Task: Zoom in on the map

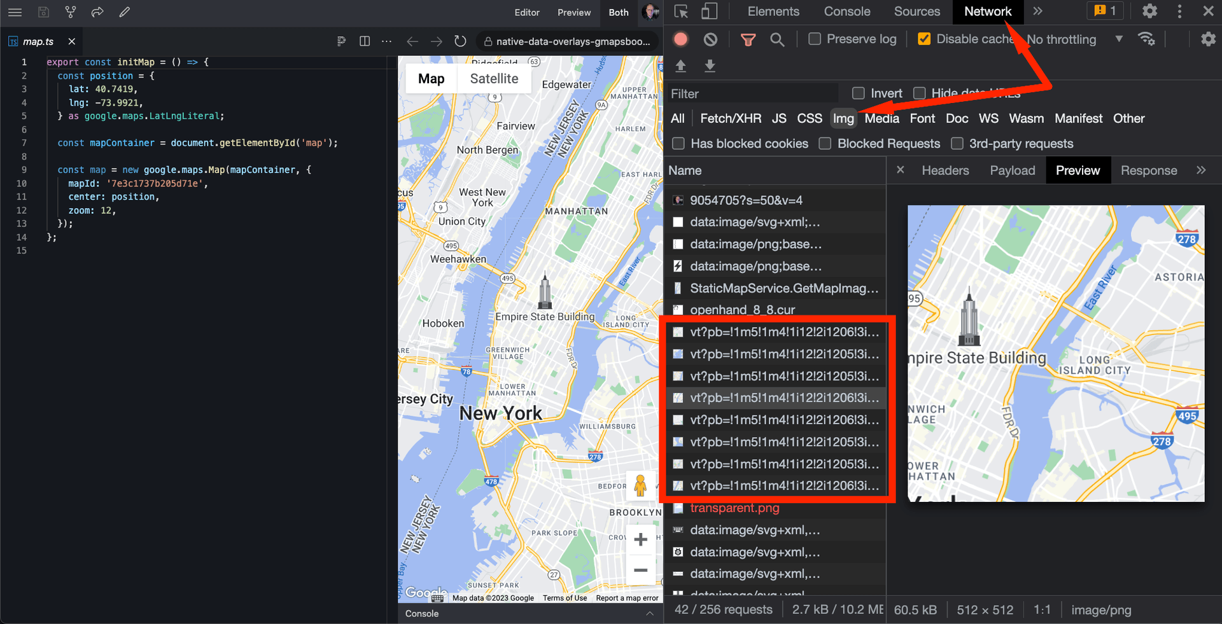Action: (x=640, y=539)
